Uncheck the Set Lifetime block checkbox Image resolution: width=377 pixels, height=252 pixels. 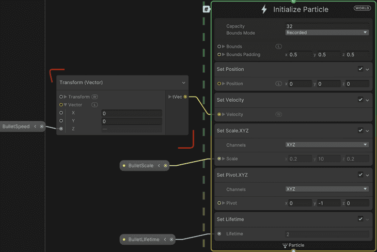pyautogui.click(x=360, y=219)
